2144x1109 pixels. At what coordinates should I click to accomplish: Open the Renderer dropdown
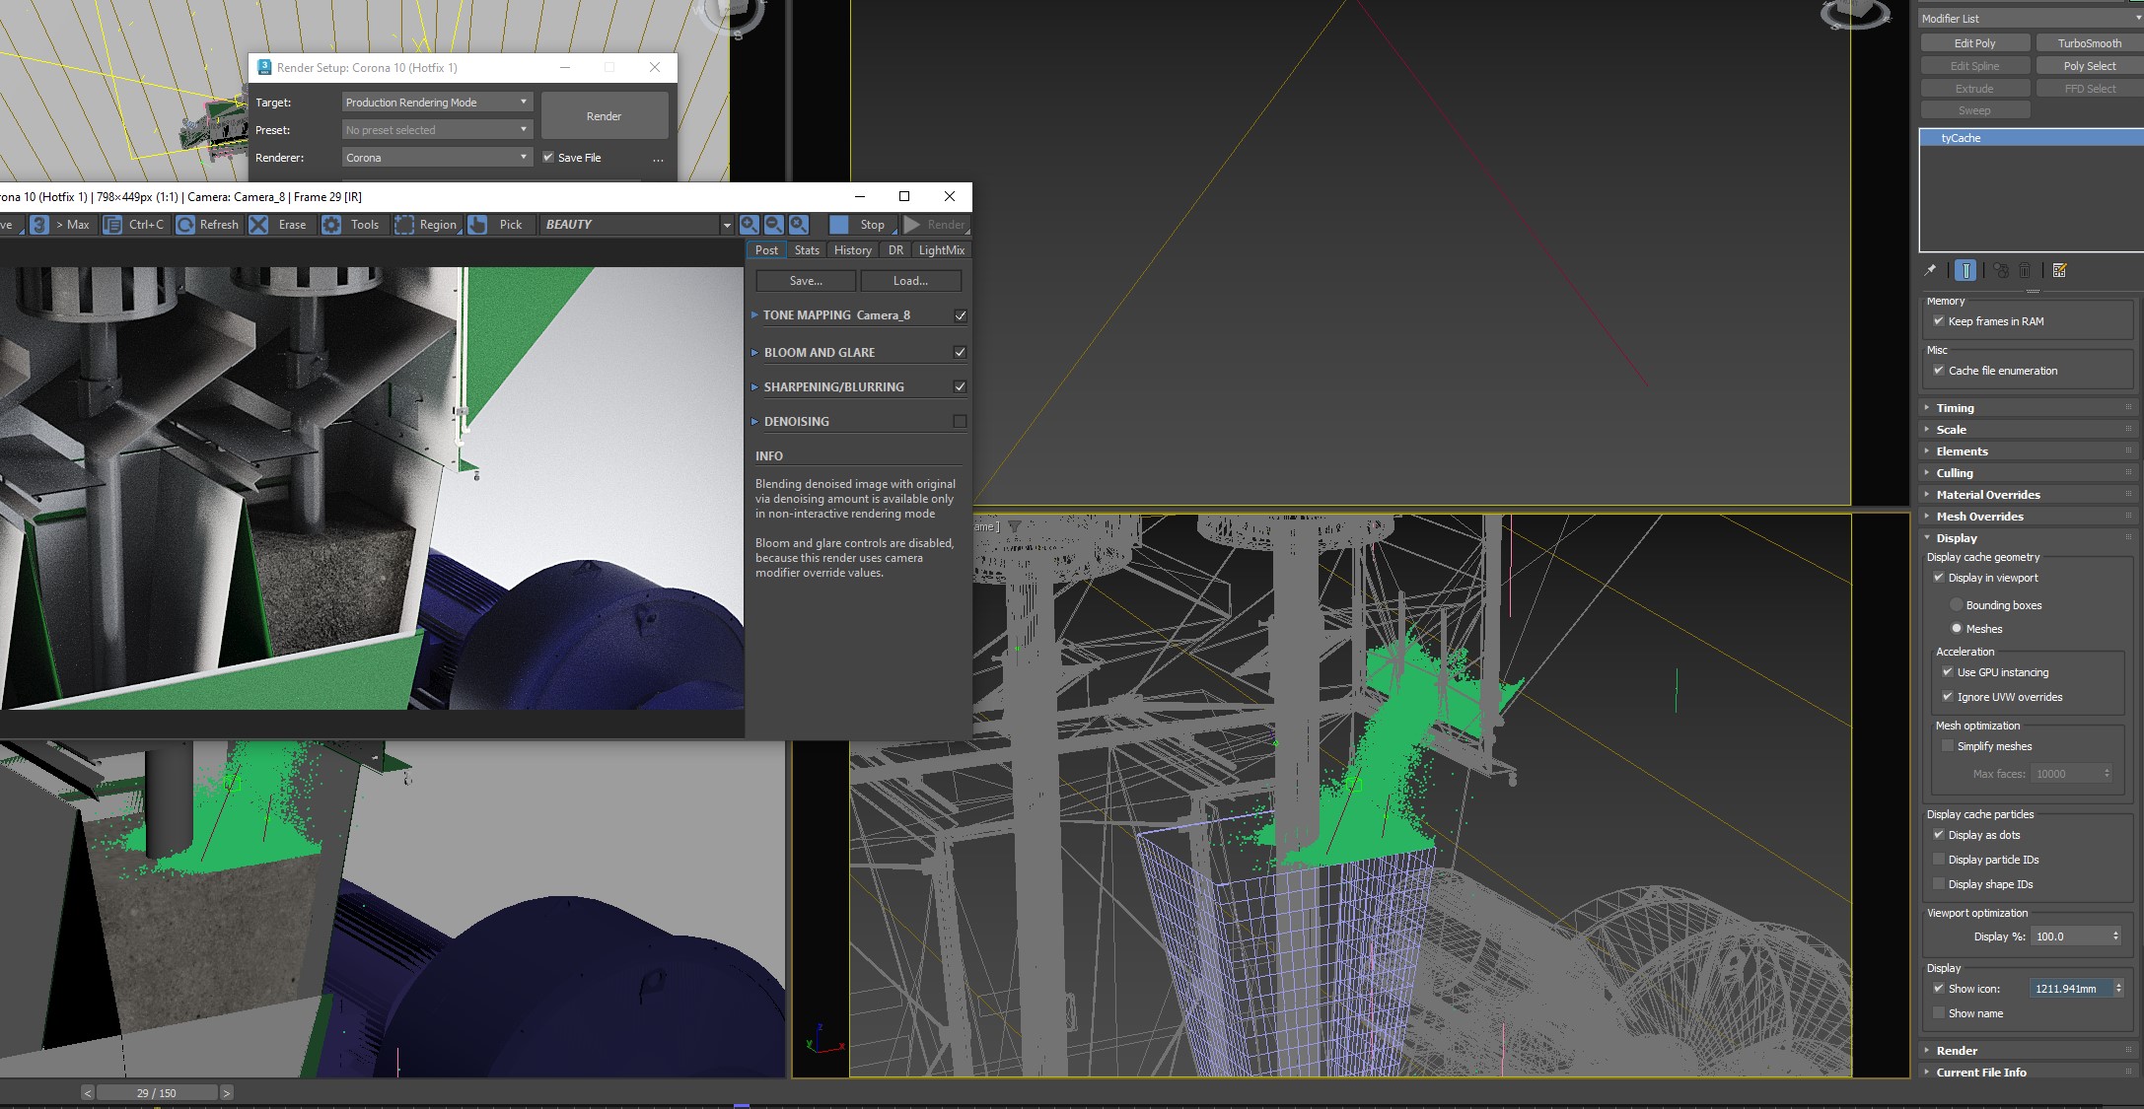[x=437, y=158]
